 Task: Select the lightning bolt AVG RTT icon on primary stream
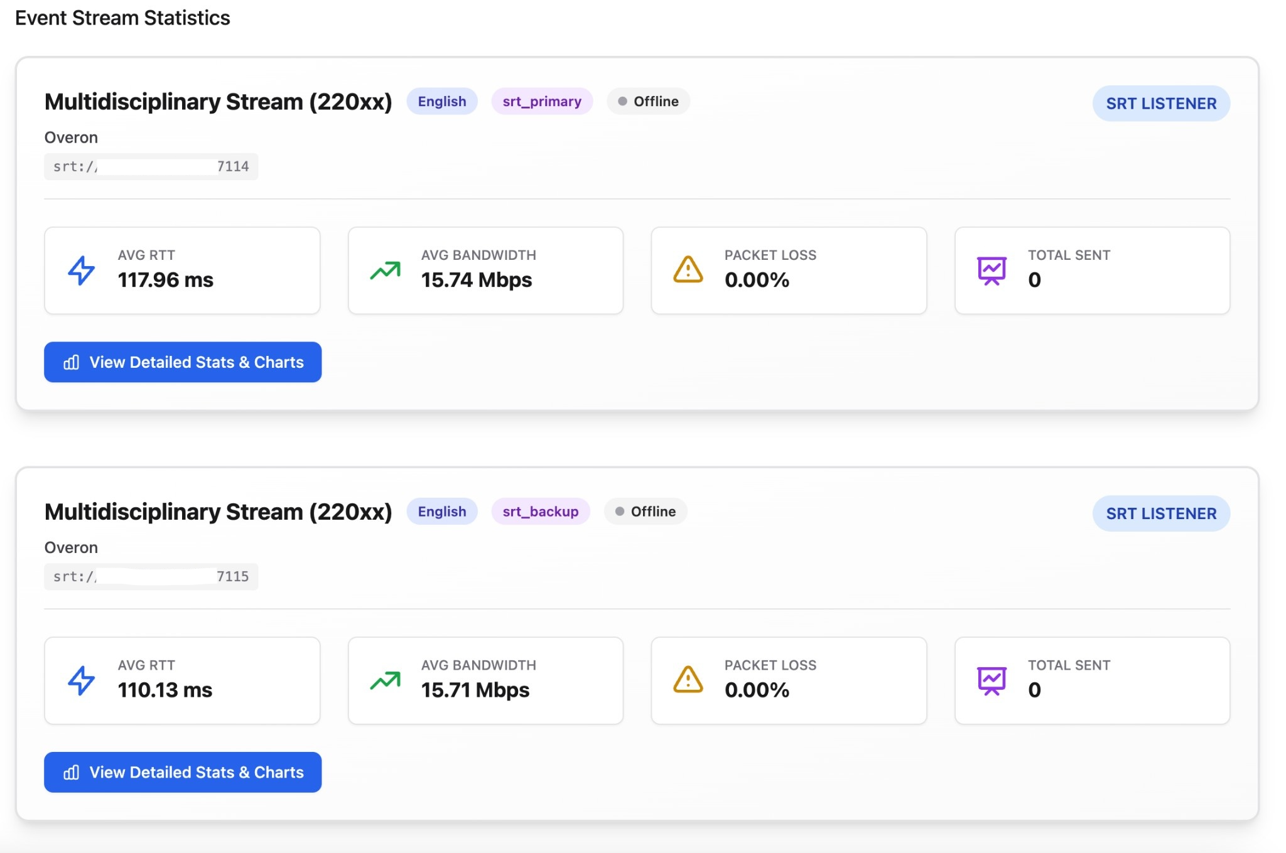[80, 270]
